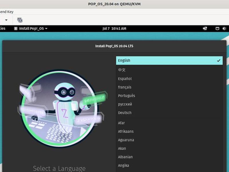Click the display/screen tray icon
The width and height of the screenshot is (229, 172).
point(205,28)
